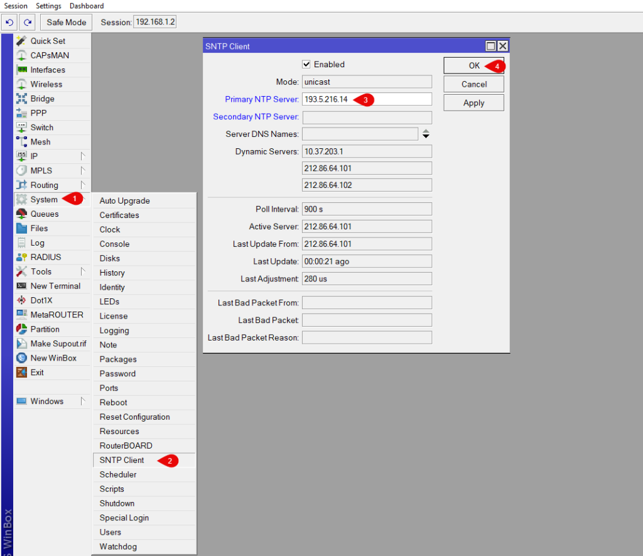Expand the Routing submenu
This screenshot has width=643, height=556.
coord(82,185)
